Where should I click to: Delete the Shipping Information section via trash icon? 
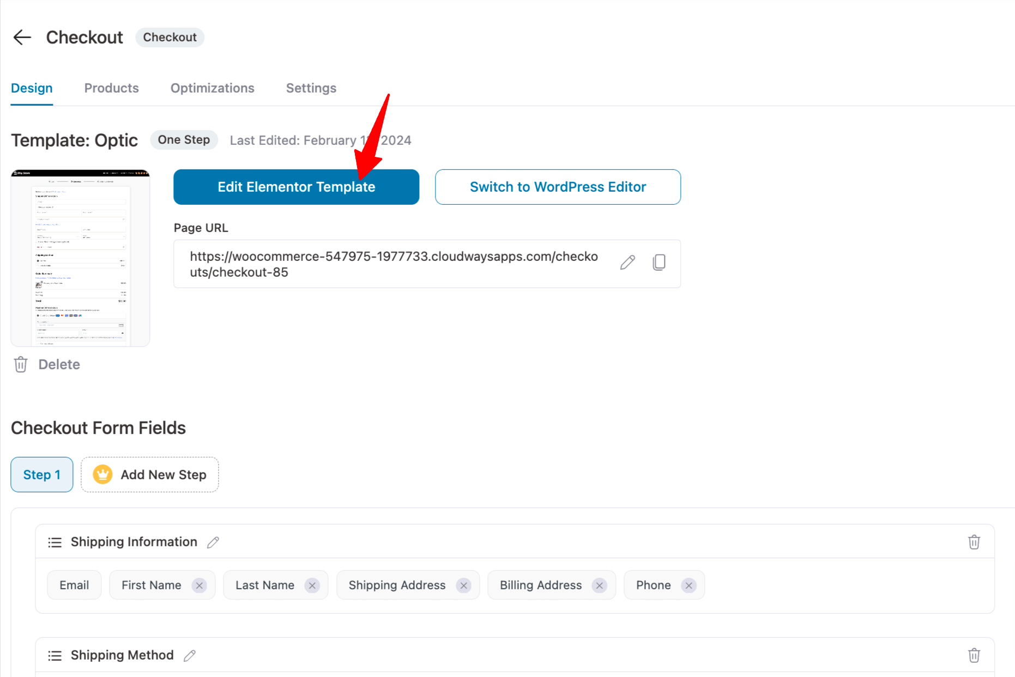point(974,542)
